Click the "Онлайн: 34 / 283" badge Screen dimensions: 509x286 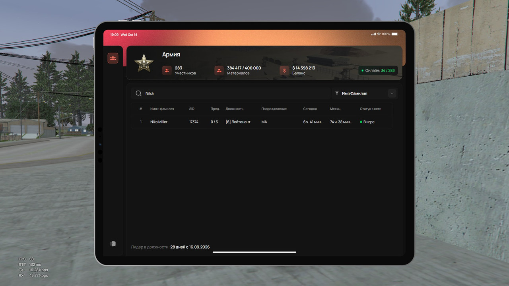pos(378,70)
